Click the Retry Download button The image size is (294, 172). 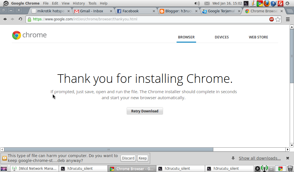point(145,111)
